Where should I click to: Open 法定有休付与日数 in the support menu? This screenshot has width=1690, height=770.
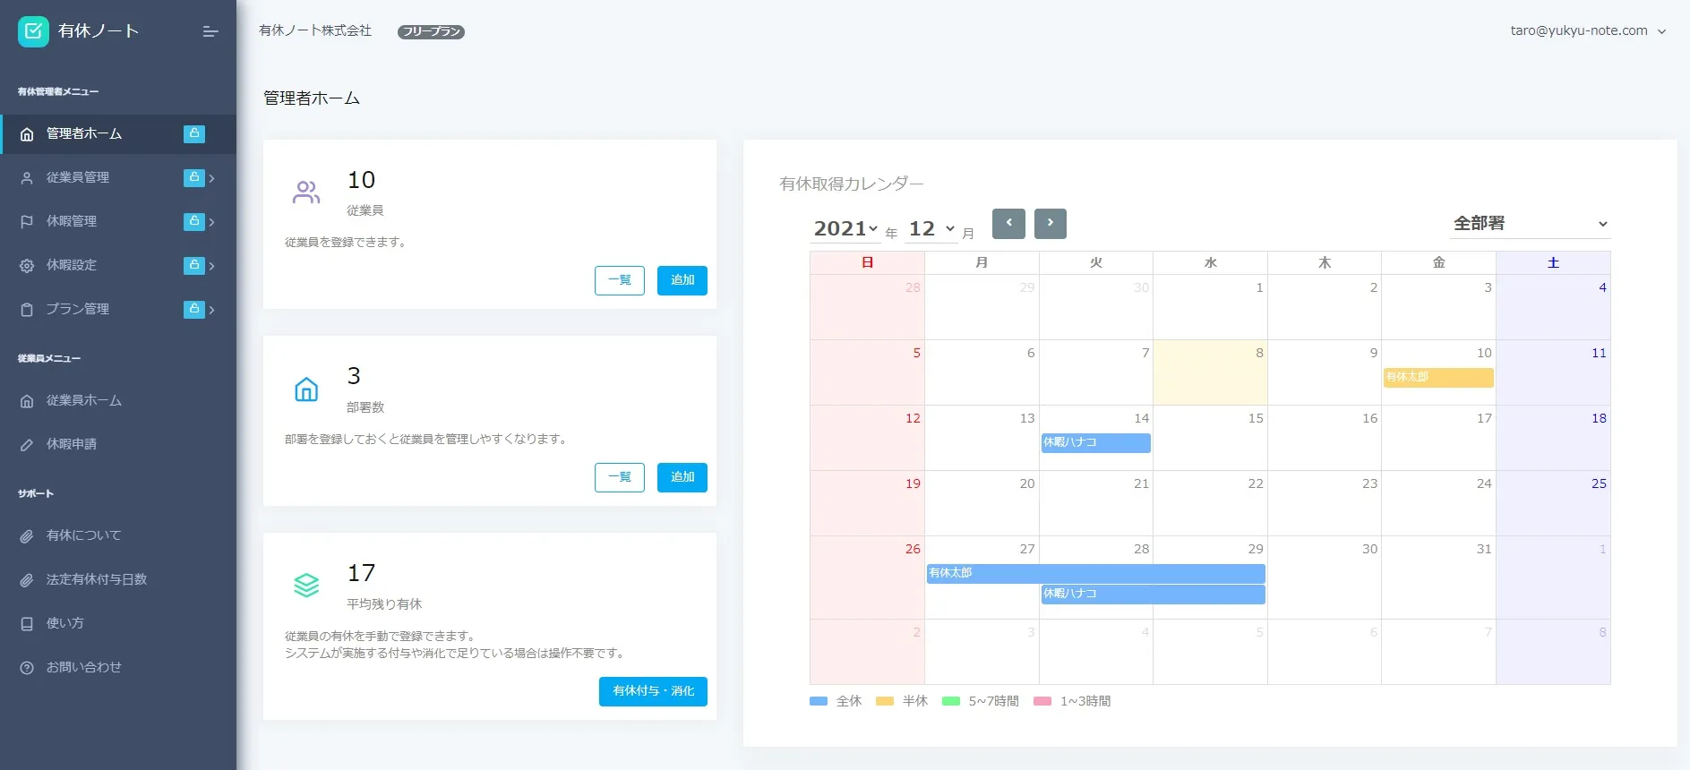tap(96, 579)
